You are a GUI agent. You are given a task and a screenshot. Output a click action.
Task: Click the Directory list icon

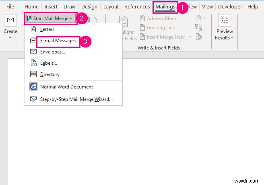coord(33,74)
